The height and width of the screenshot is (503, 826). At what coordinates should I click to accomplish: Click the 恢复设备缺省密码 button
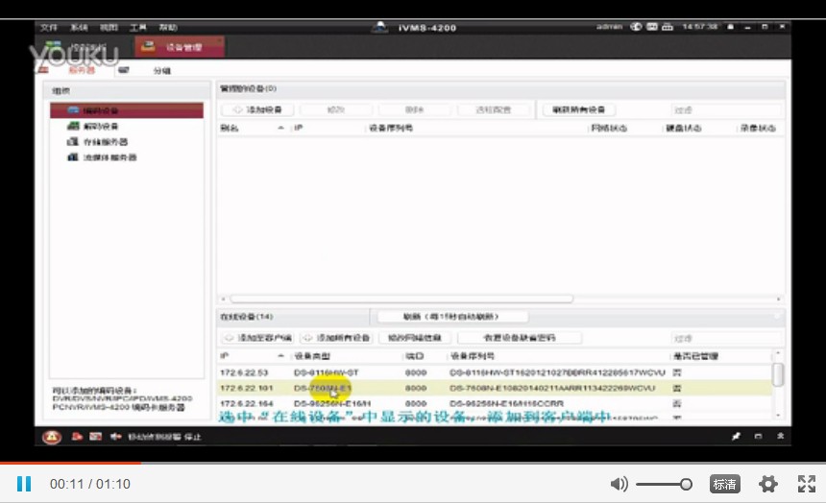pos(520,338)
